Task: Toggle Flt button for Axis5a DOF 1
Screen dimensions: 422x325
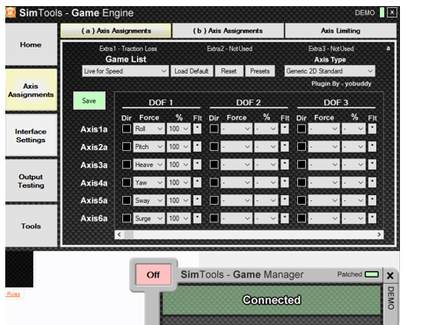Action: [197, 200]
